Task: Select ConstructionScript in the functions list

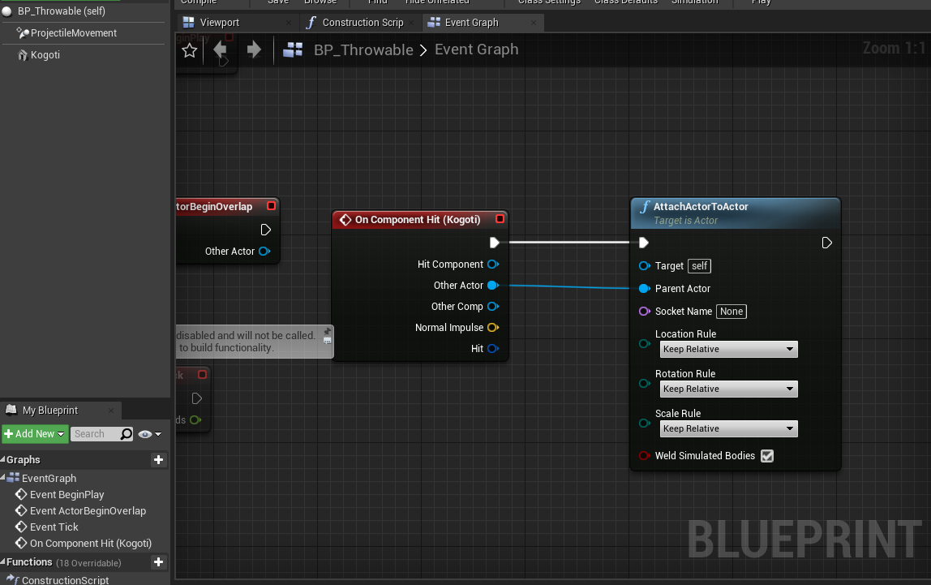Action: point(66,579)
